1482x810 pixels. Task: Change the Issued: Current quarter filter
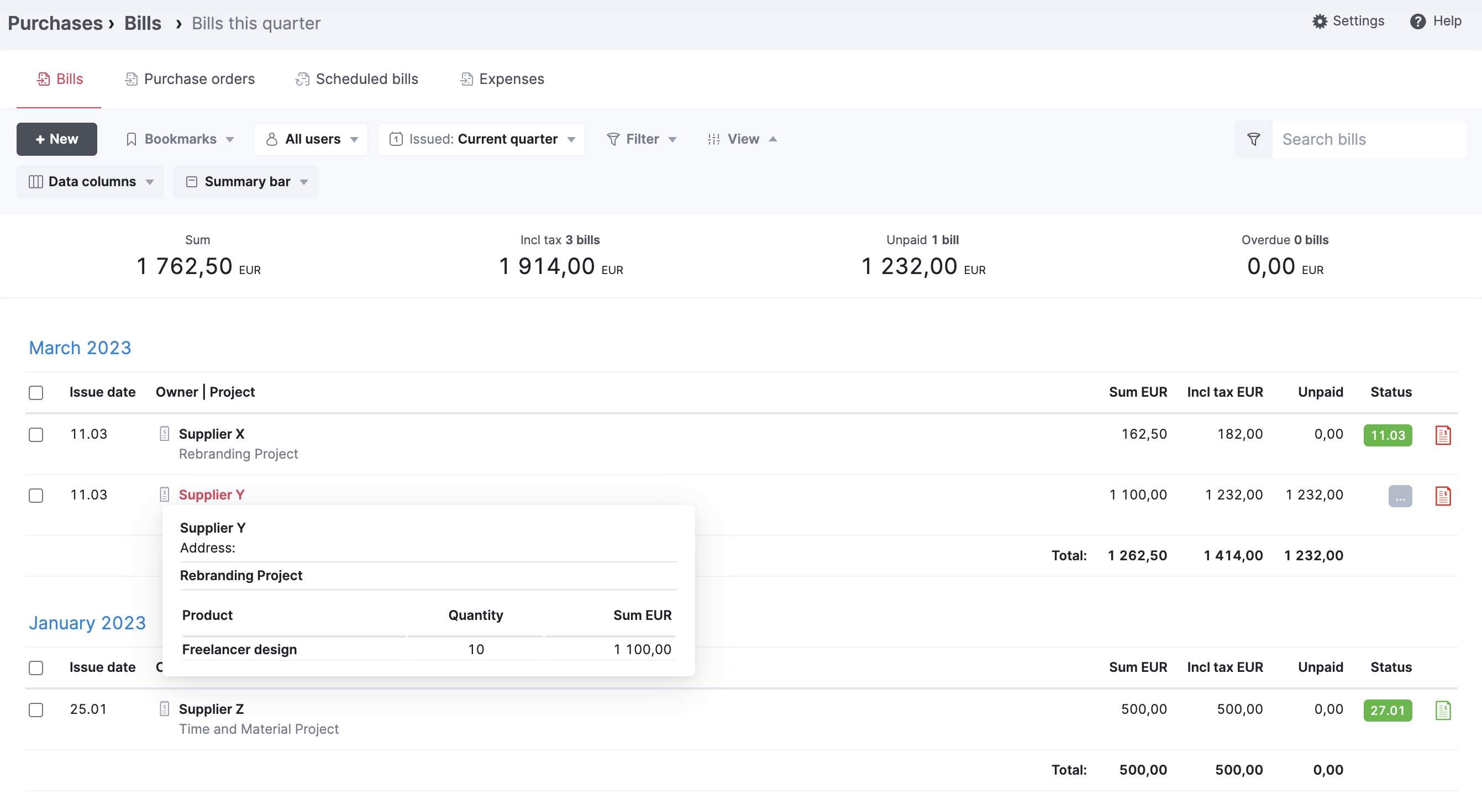pos(481,139)
